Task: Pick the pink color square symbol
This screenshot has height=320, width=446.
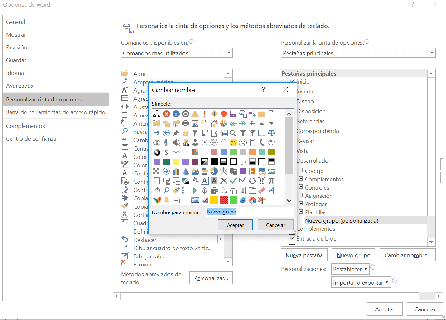Action: click(214, 152)
